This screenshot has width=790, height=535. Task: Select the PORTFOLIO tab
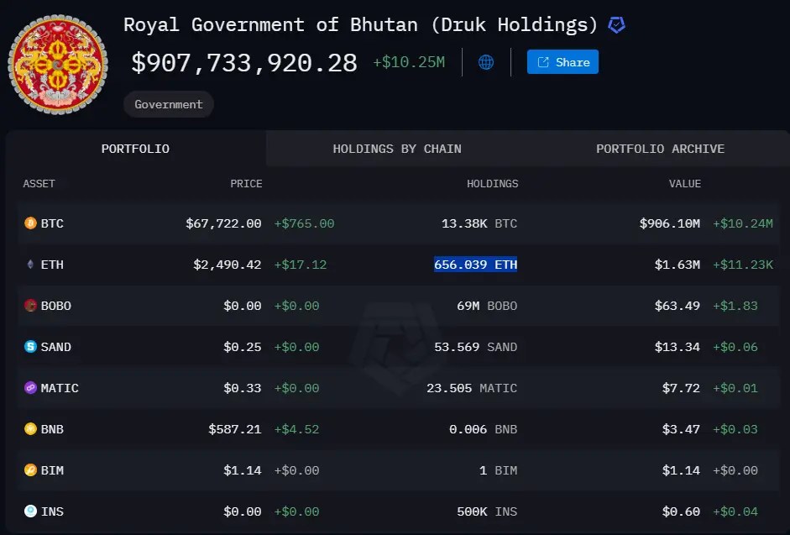(x=135, y=149)
